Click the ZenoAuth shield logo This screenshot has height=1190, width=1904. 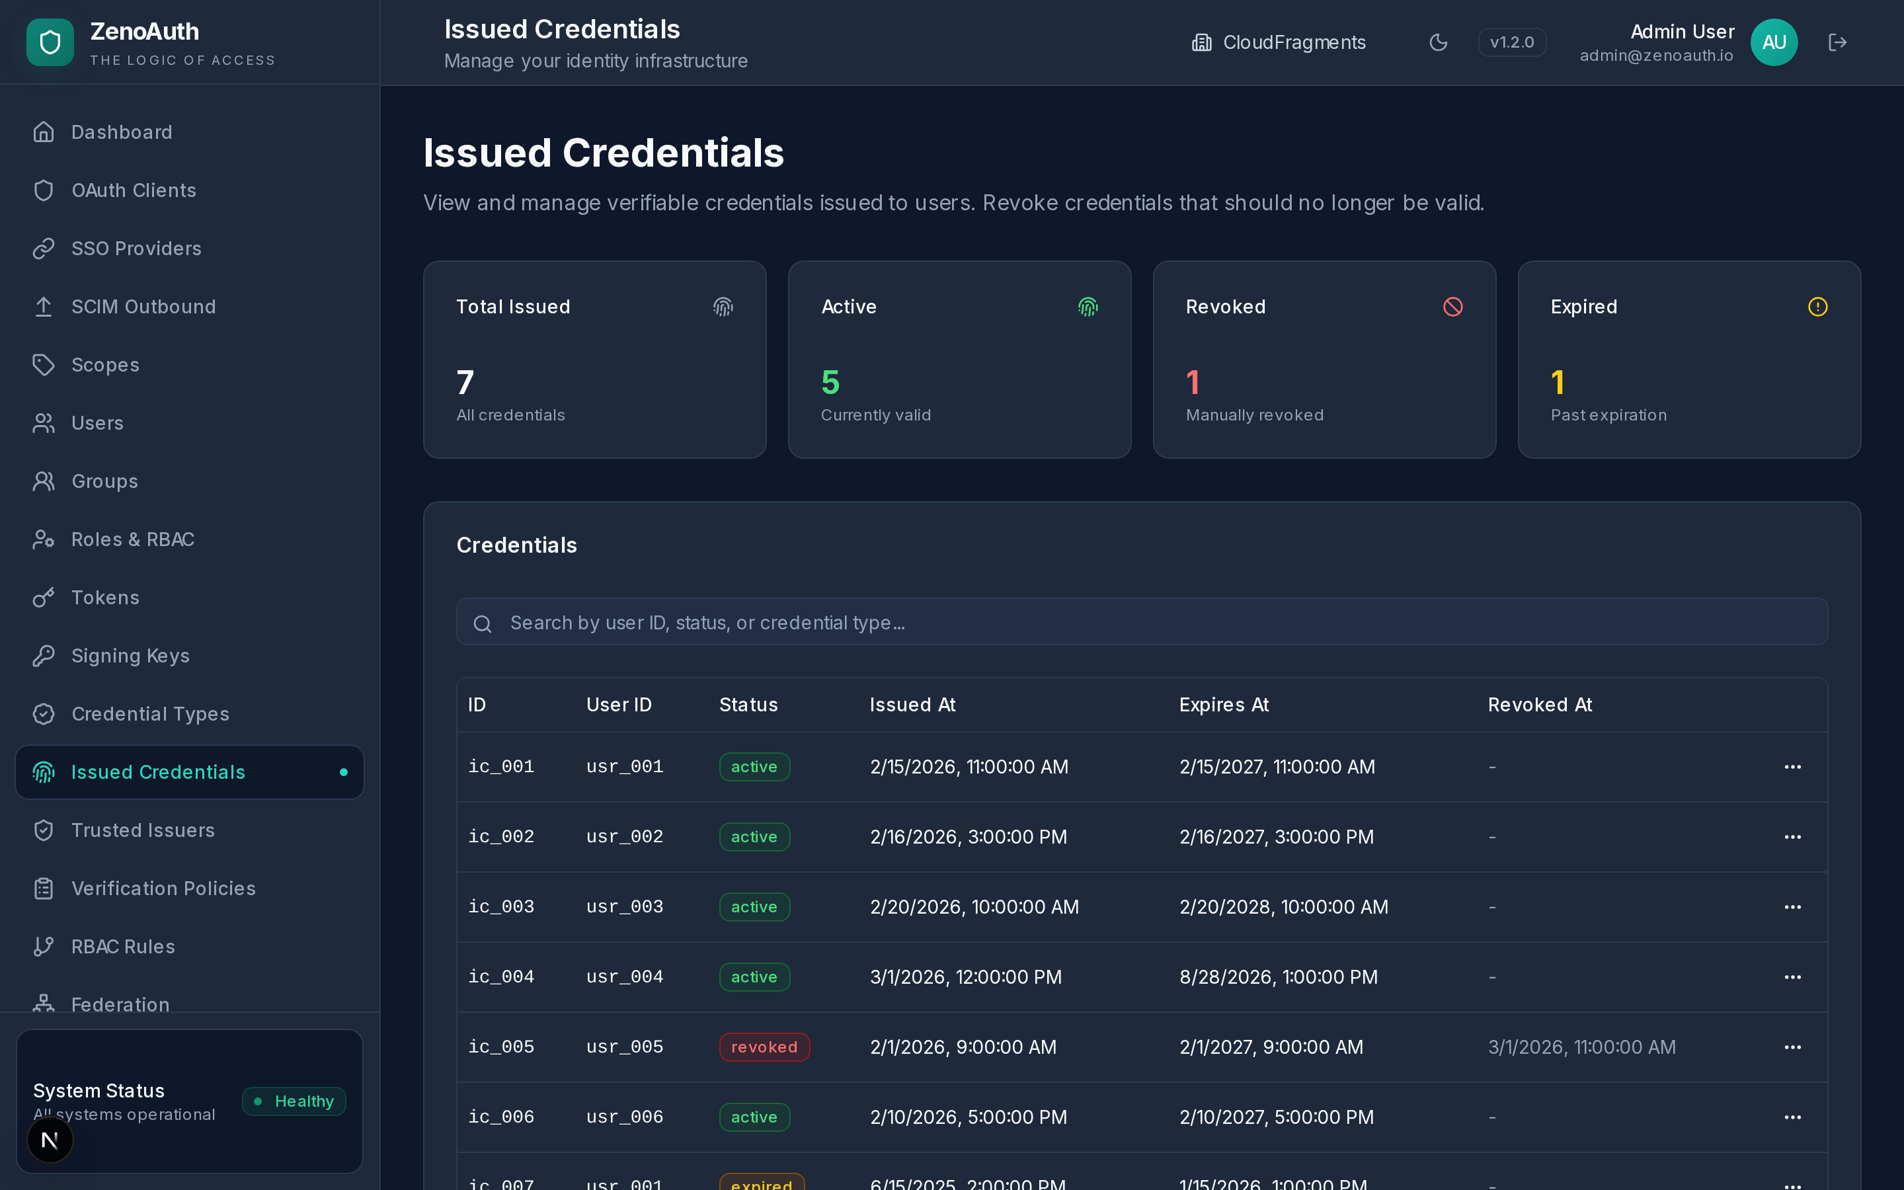[50, 42]
